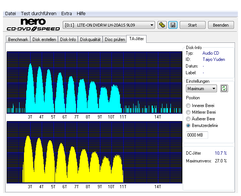Screen dimensions: 241x196
Task: Click the save floppy disk icon
Action: pyautogui.click(x=173, y=25)
